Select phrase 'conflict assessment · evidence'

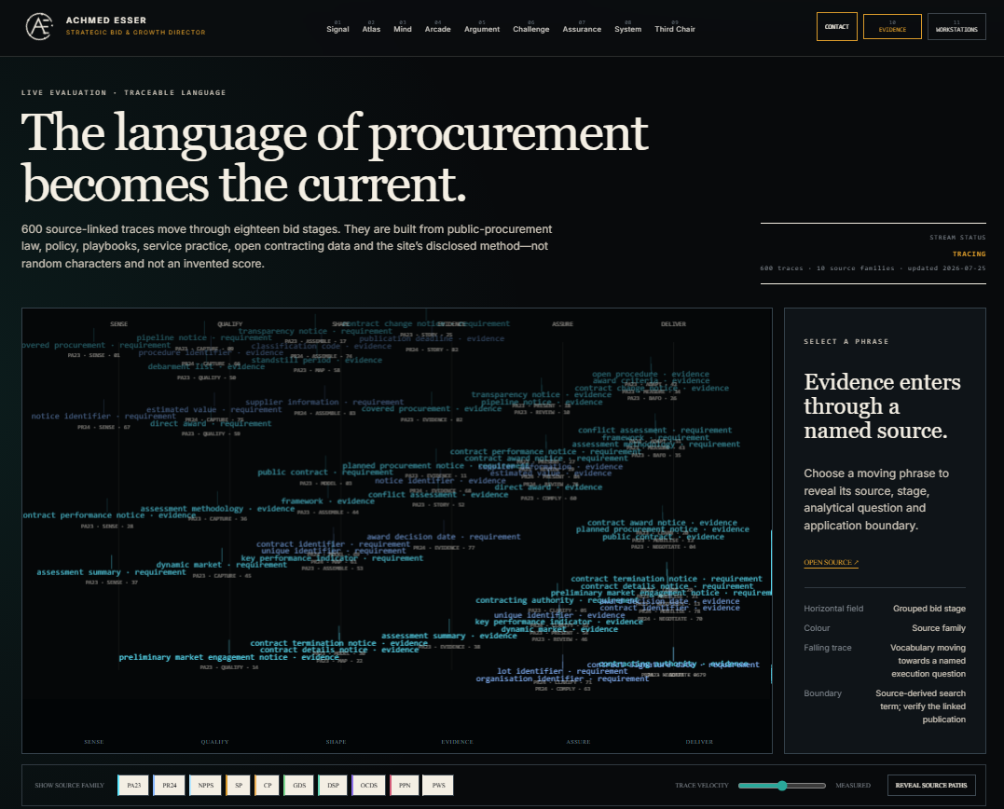click(x=438, y=495)
